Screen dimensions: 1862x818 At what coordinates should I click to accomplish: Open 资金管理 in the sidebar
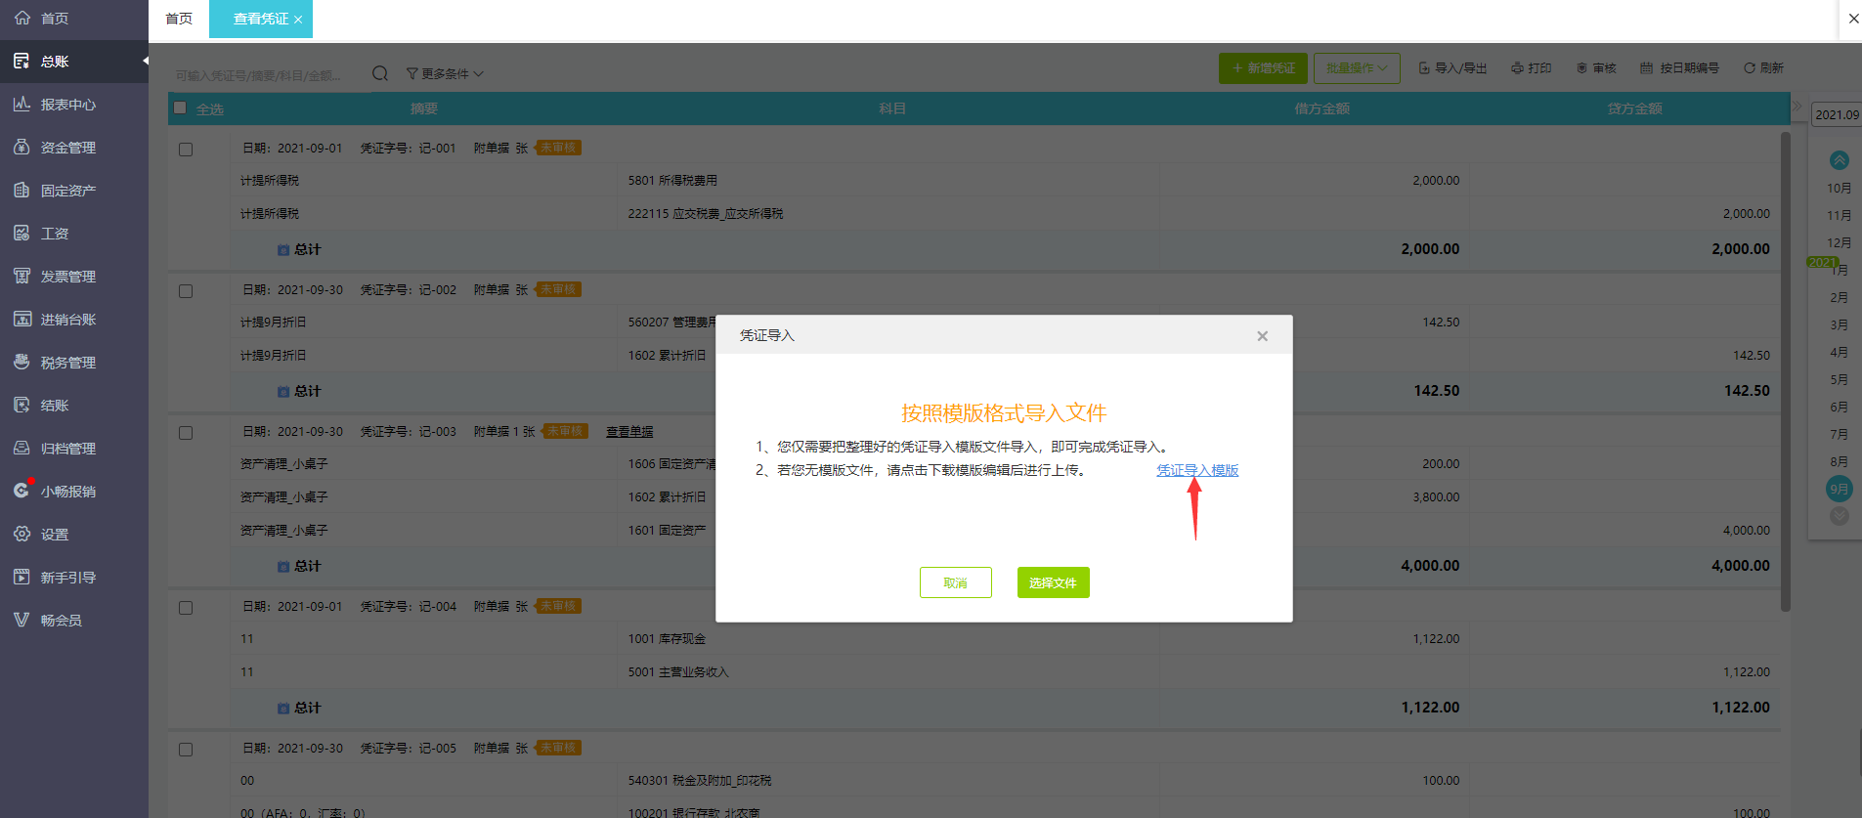pyautogui.click(x=67, y=148)
